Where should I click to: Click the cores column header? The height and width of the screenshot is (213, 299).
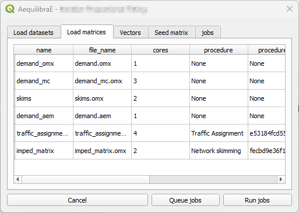(x=160, y=50)
